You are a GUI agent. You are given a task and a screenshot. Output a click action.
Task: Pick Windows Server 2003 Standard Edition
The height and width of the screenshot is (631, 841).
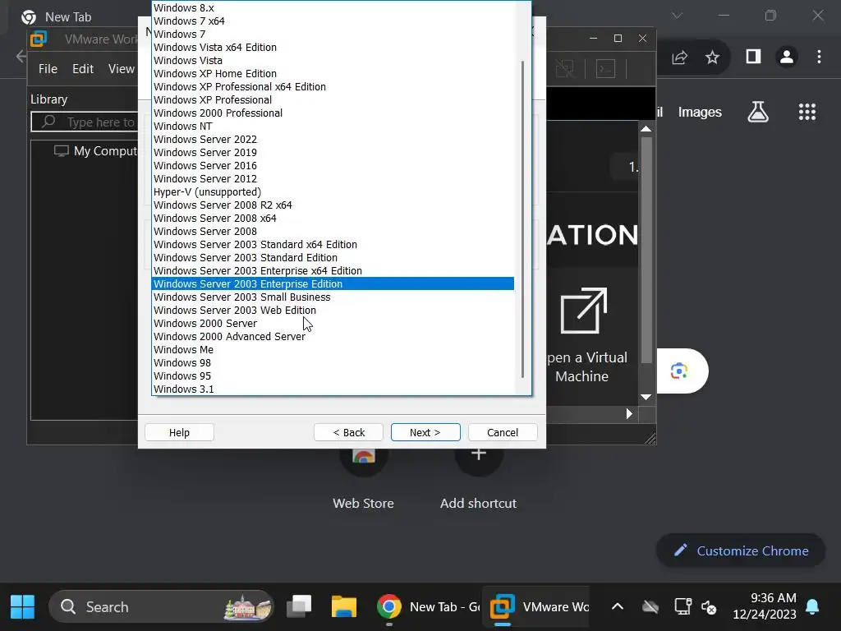pos(333,257)
